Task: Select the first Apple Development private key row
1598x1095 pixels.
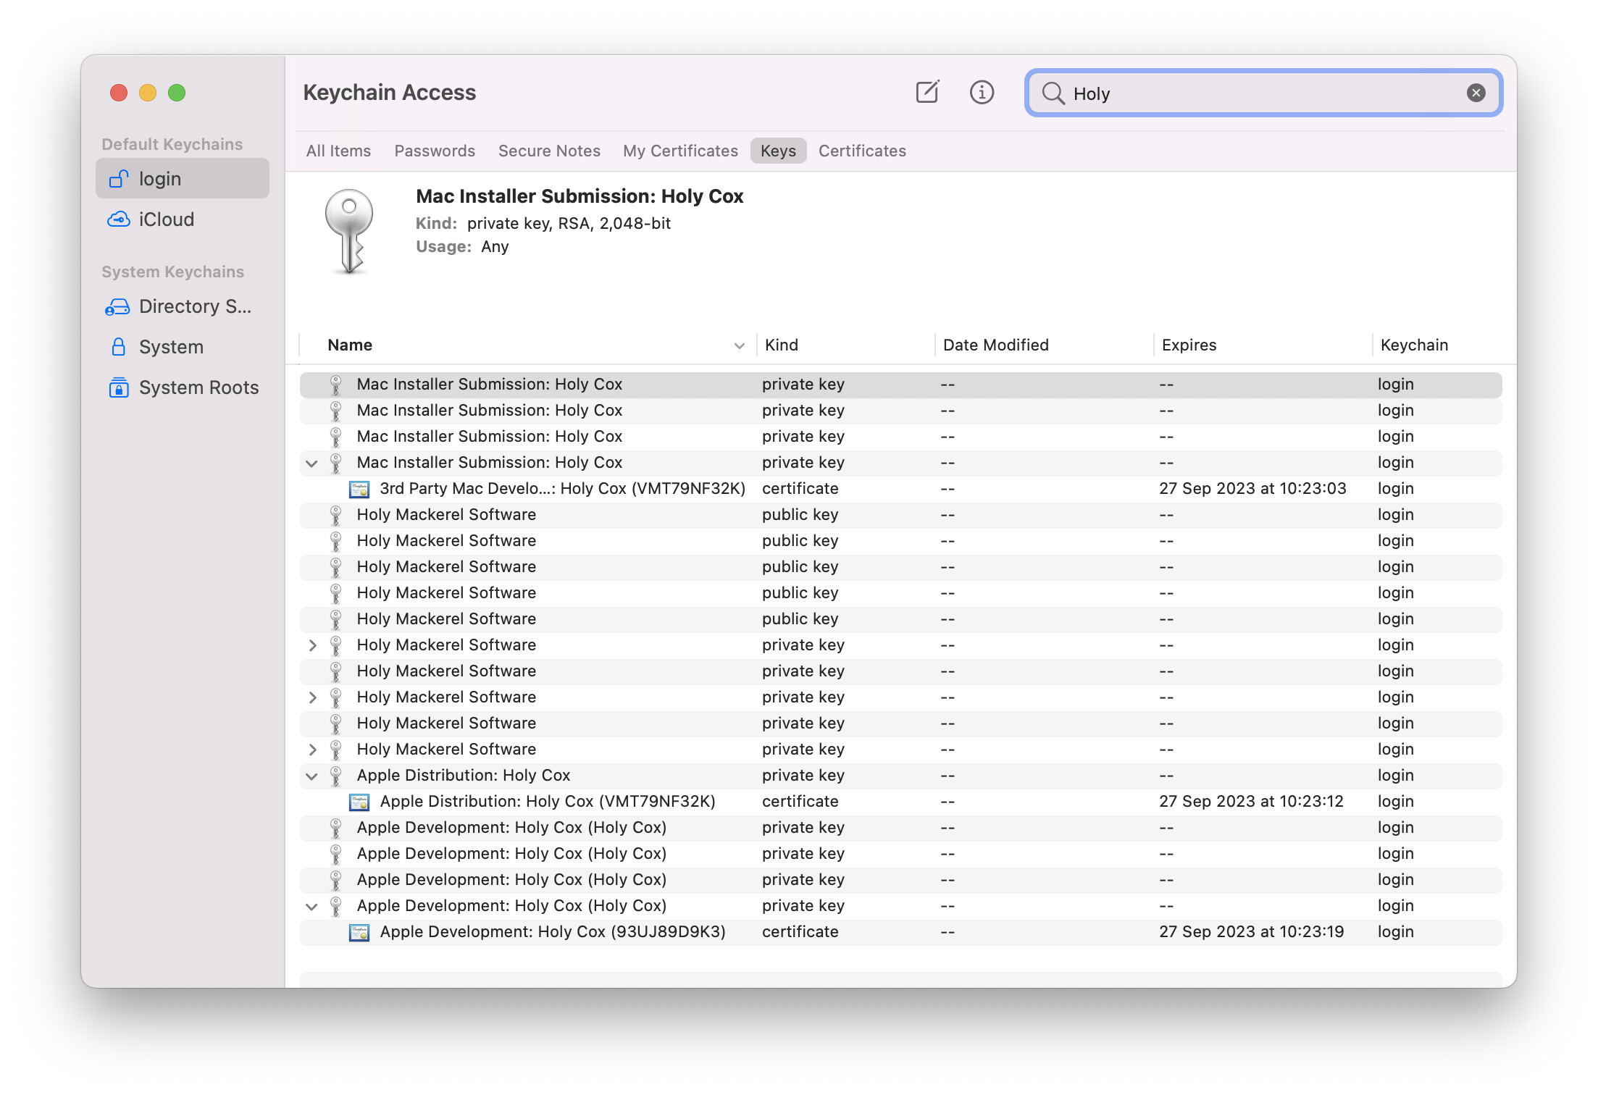Action: [x=900, y=828]
